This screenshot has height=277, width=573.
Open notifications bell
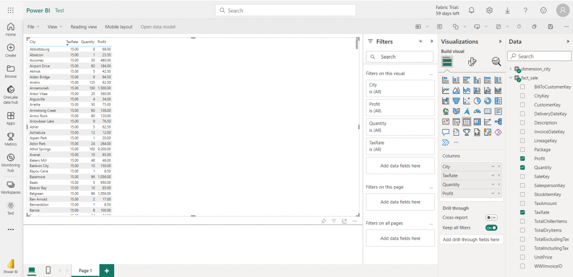[x=471, y=11]
